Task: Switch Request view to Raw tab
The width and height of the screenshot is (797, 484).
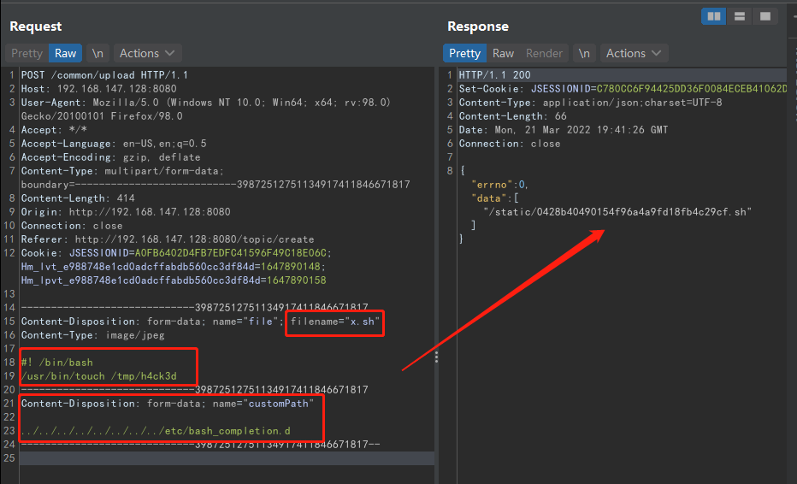Action: point(66,53)
